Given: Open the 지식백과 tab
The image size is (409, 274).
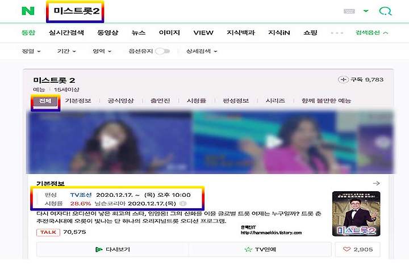Looking at the screenshot, I should click(x=240, y=32).
